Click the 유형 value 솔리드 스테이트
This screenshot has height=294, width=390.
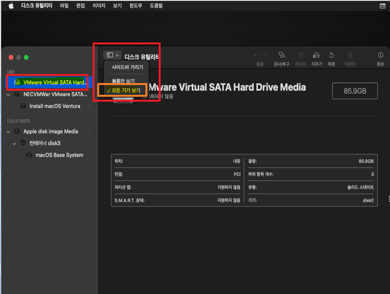pos(360,187)
